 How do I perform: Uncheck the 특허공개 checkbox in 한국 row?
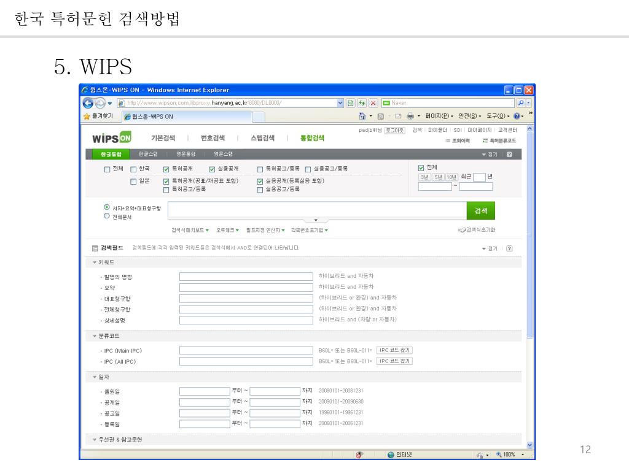(x=166, y=169)
